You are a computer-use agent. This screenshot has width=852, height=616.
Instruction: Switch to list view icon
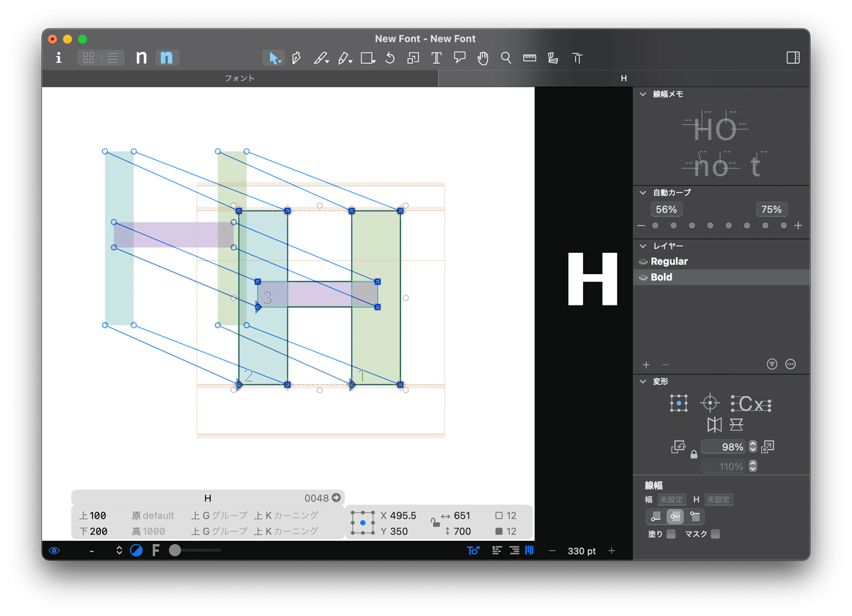pyautogui.click(x=112, y=58)
